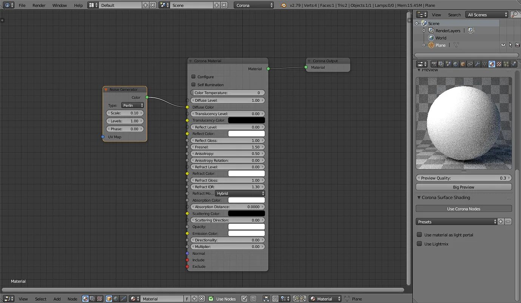Toggle Plane selectability arrow in outliner

510,45
